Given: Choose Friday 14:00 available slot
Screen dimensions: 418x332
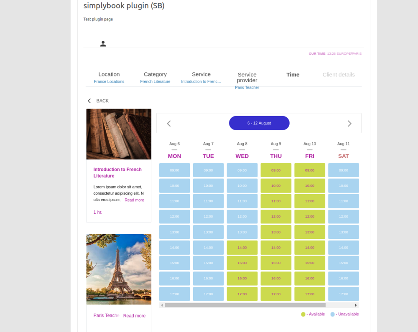Looking at the screenshot, I should tap(310, 248).
